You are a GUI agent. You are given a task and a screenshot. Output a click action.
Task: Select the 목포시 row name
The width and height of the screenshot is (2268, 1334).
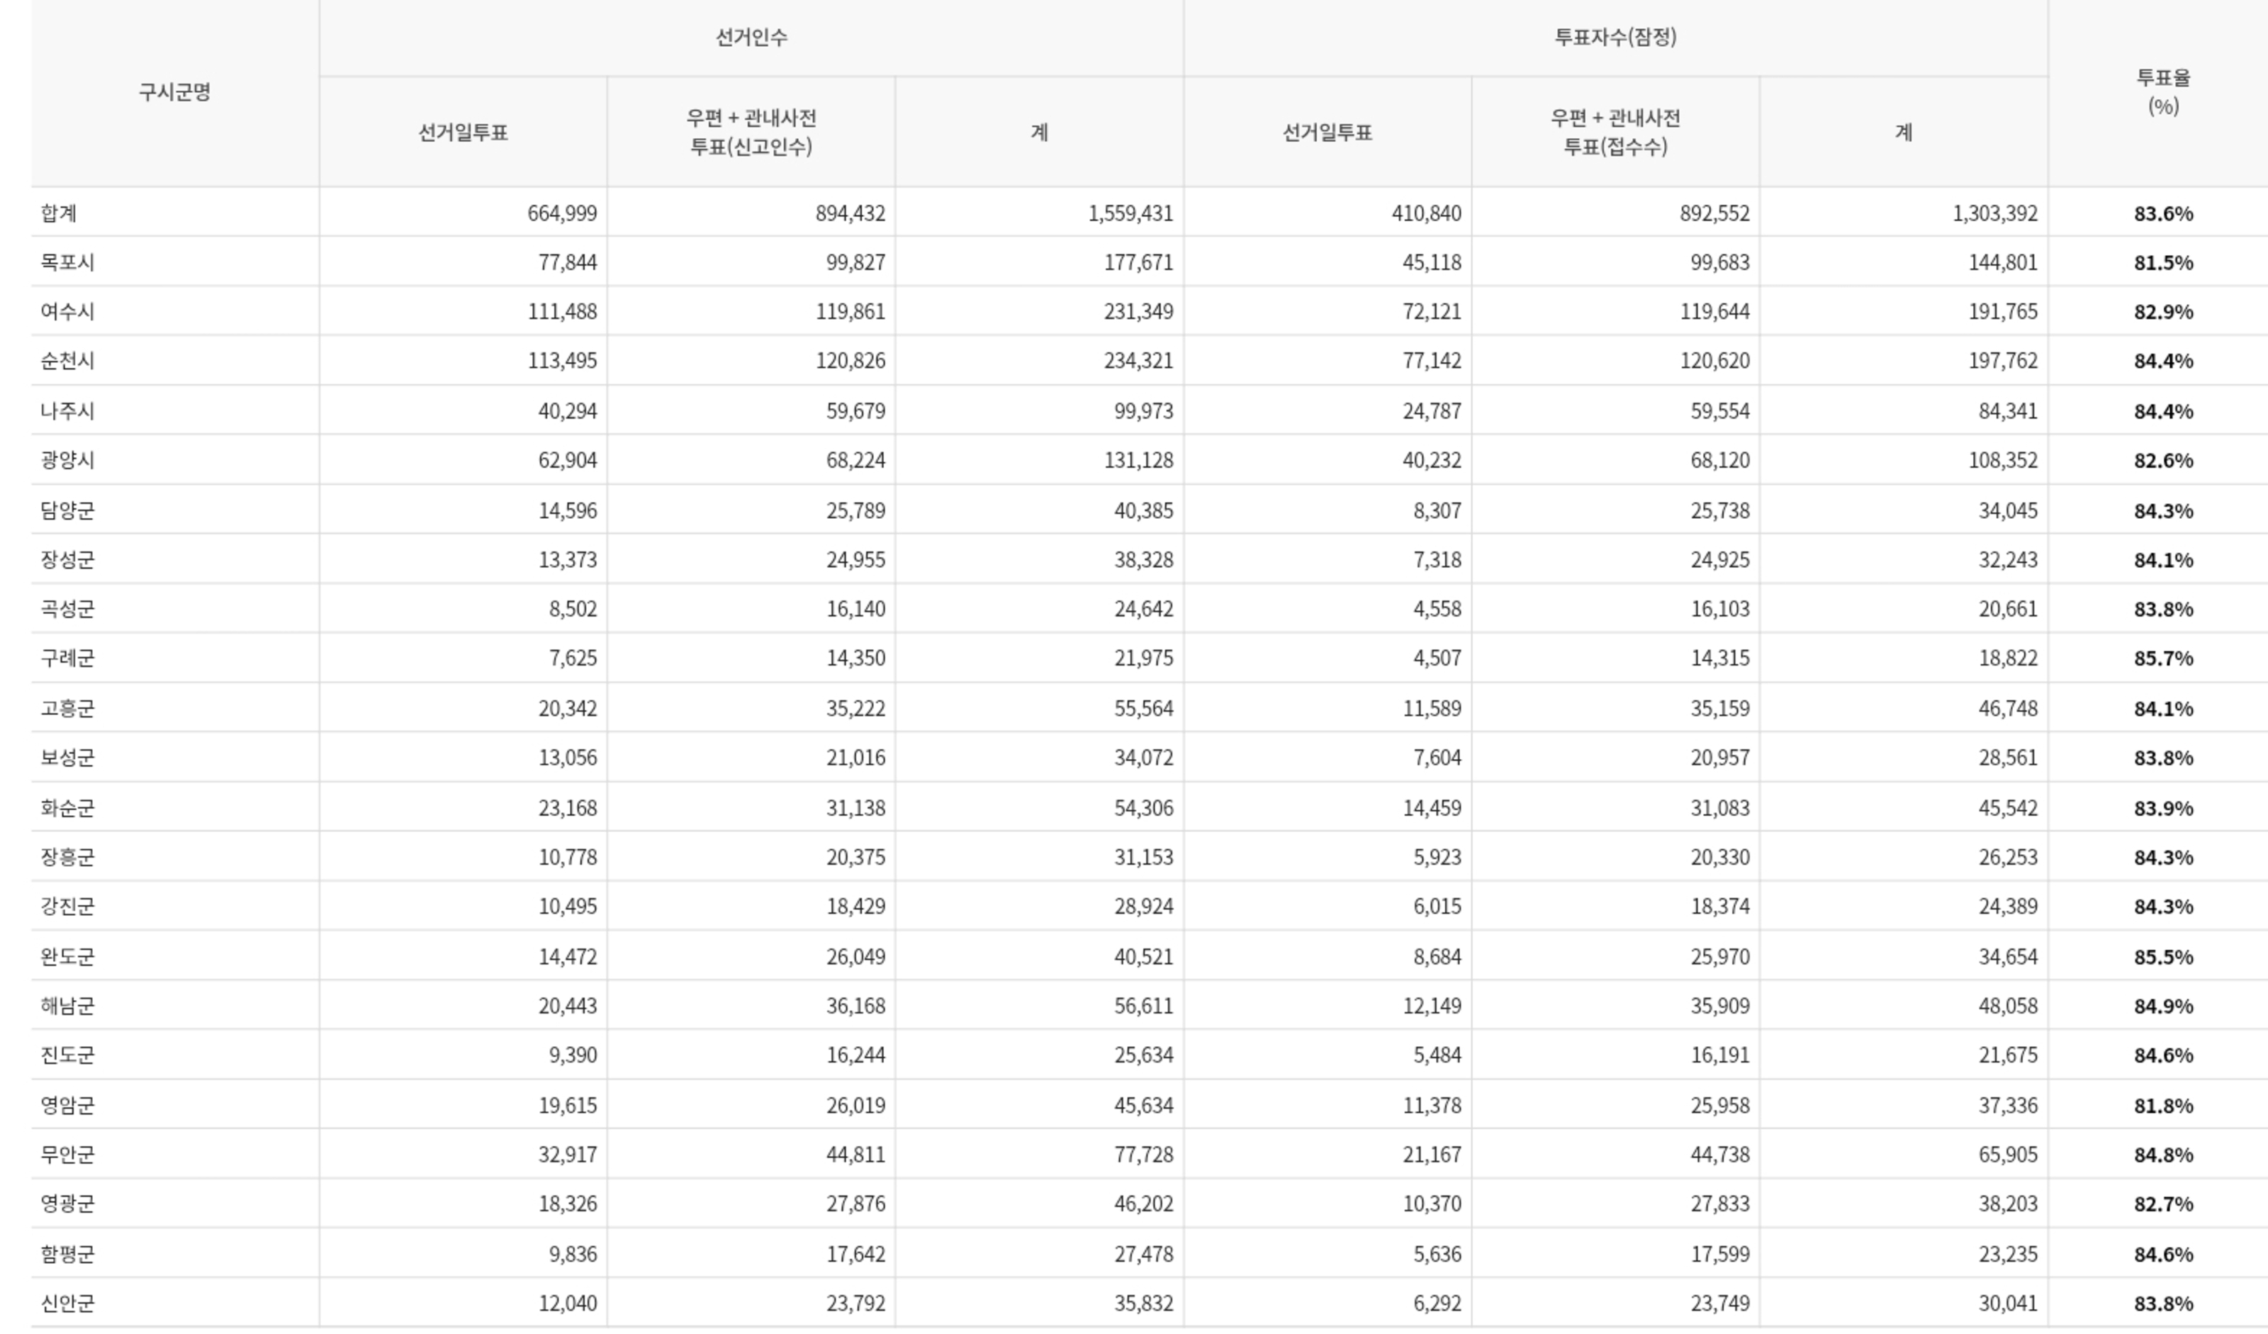(67, 263)
